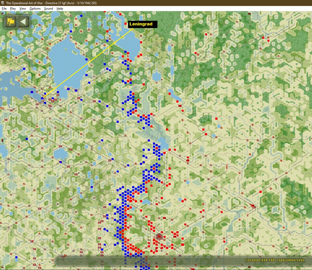
Task: Open the Play menu
Action: (13, 9)
